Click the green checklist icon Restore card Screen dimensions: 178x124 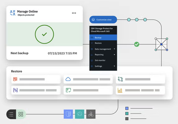[68, 90]
